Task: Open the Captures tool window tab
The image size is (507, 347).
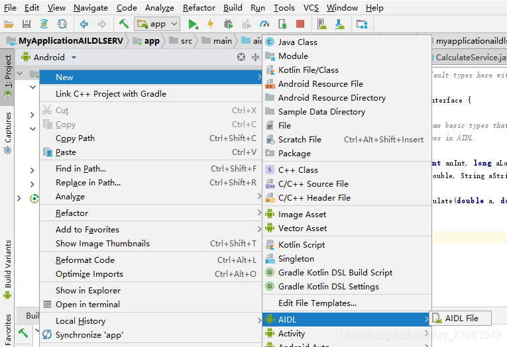Action: click(7, 132)
